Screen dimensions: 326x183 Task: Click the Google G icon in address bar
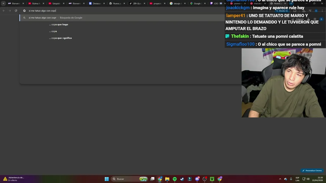24,11
